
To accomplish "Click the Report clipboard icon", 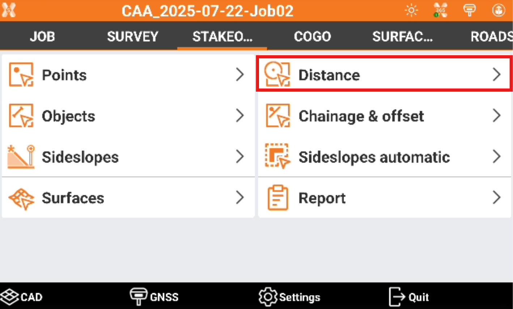I will (x=277, y=198).
